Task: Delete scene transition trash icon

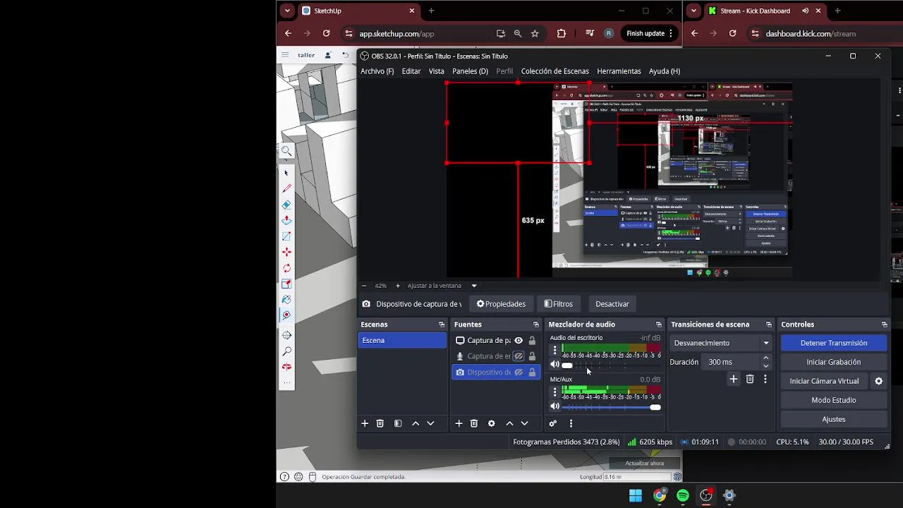Action: click(750, 379)
